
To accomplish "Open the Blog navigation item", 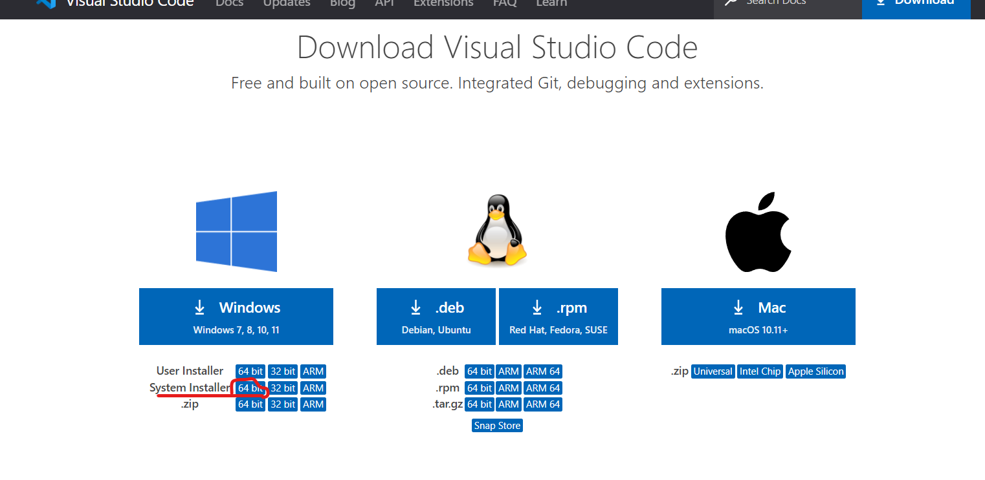I will coord(342,3).
